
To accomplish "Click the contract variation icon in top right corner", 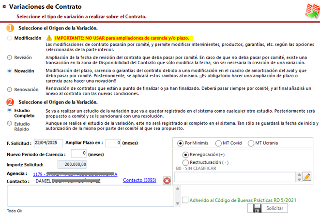I will 312,11.
